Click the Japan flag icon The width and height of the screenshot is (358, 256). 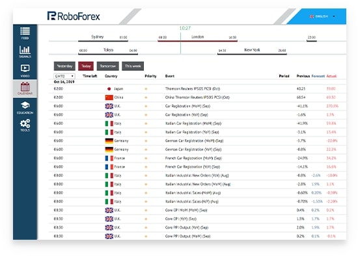coord(109,89)
